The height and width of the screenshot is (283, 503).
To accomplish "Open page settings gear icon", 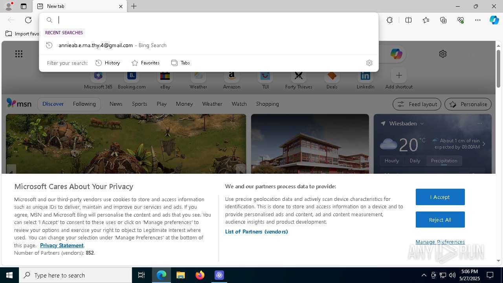I will (x=443, y=54).
